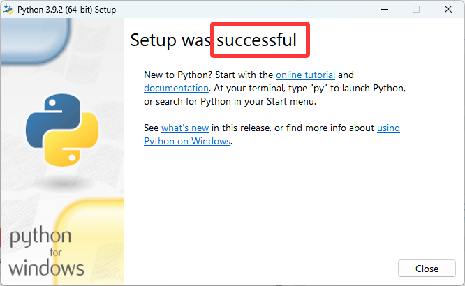The image size is (465, 286).
Task: Open the online tutorial link
Action: point(305,75)
